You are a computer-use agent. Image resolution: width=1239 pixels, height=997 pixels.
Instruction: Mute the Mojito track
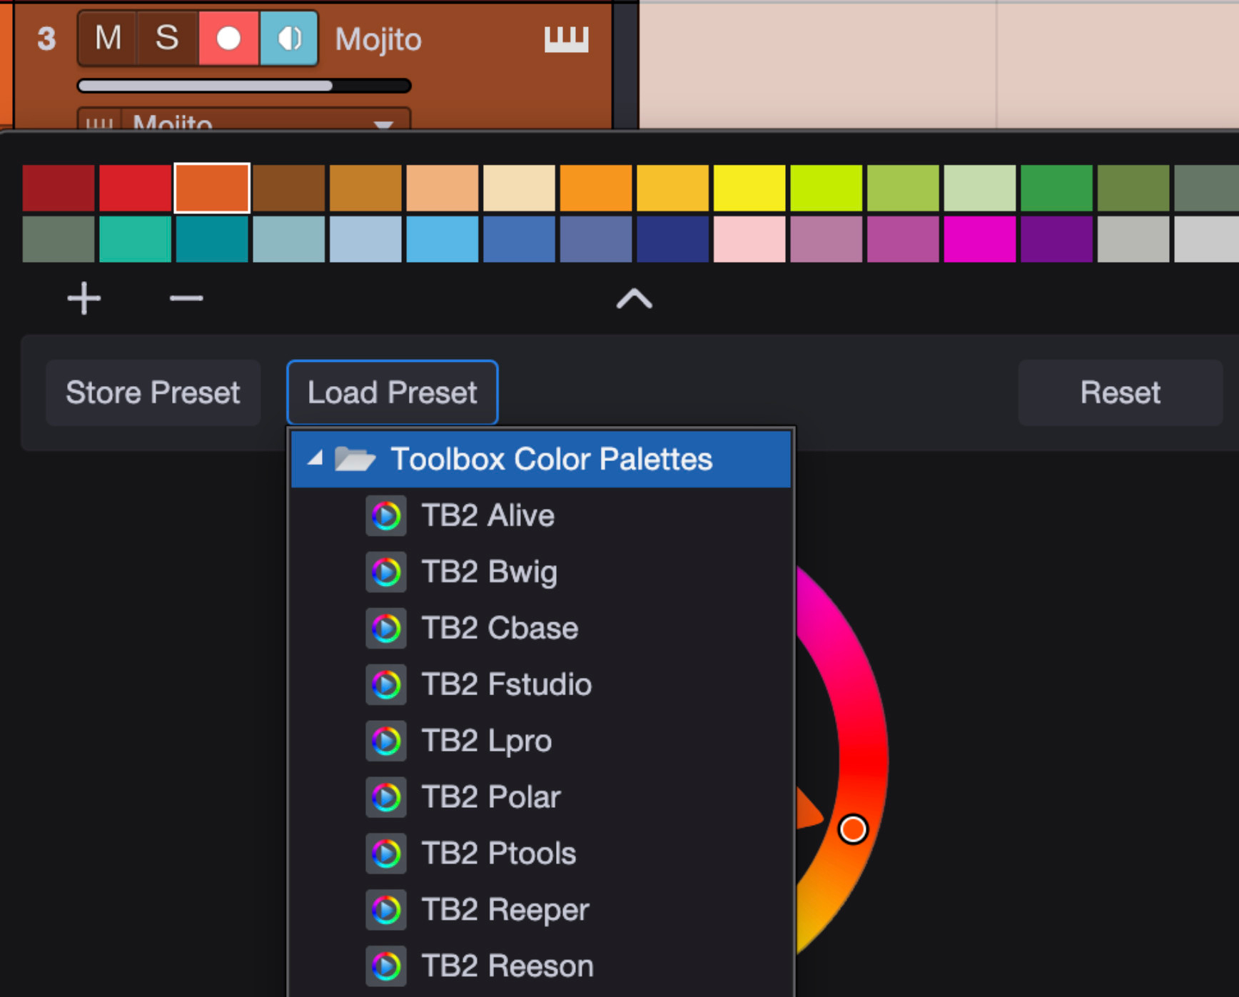[x=108, y=39]
